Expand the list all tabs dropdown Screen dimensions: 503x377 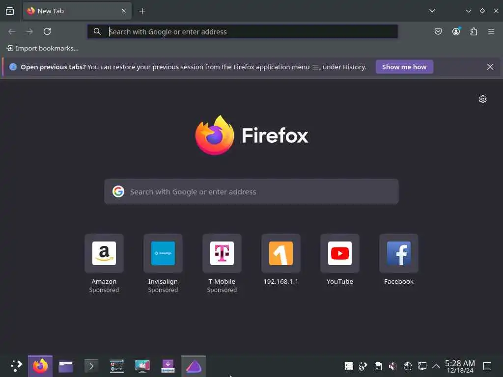432,11
